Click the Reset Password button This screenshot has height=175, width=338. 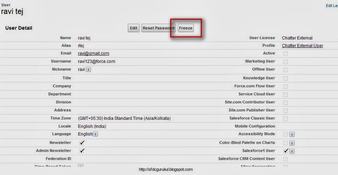(x=159, y=28)
